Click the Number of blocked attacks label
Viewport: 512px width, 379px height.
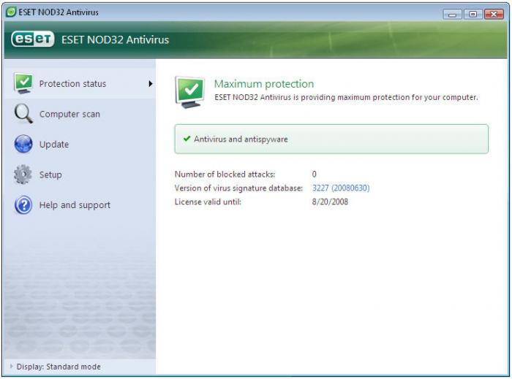click(x=225, y=175)
